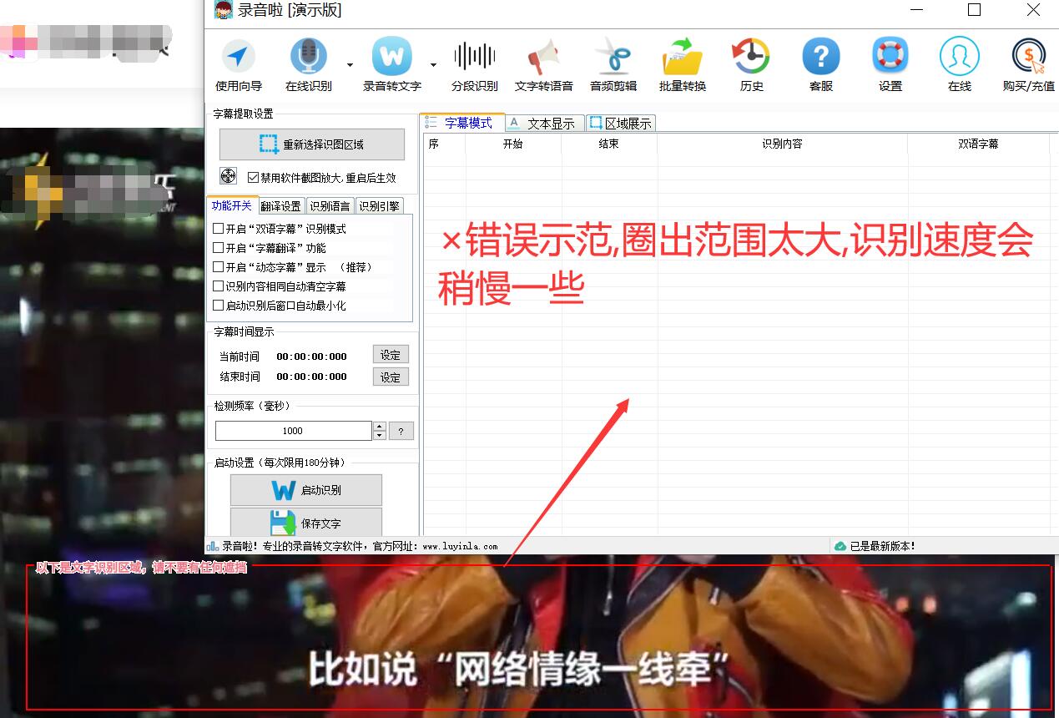Screen dimensions: 1059x718
Task: Switch to 功能开关 tab
Action: pyautogui.click(x=232, y=205)
